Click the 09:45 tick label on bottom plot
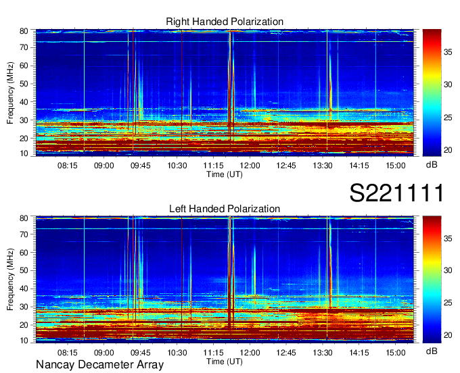 (x=141, y=353)
